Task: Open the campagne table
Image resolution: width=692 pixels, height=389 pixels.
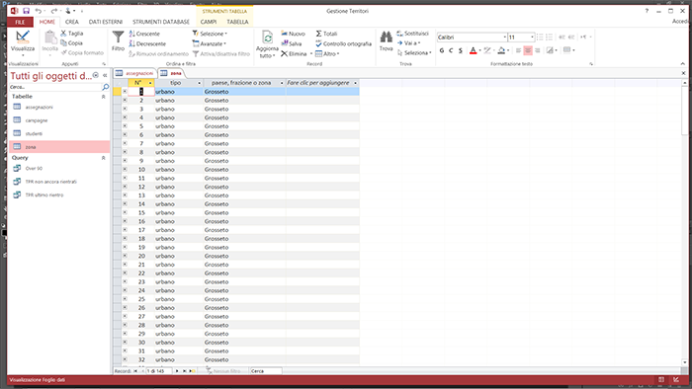Action: click(x=37, y=120)
